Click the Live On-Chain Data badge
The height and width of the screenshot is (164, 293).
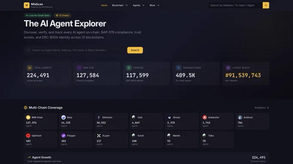(37, 15)
